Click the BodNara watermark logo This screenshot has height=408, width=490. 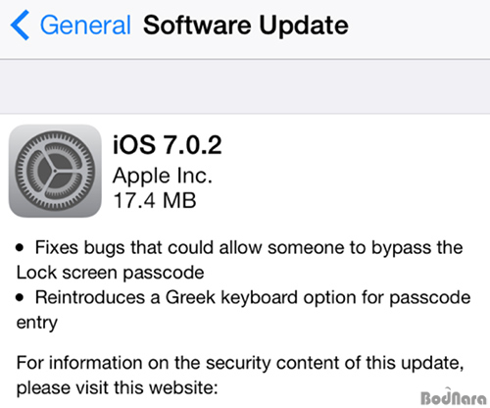coord(454,397)
